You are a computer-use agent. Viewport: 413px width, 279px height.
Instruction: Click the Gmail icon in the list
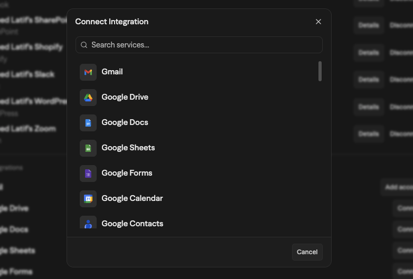tap(88, 72)
